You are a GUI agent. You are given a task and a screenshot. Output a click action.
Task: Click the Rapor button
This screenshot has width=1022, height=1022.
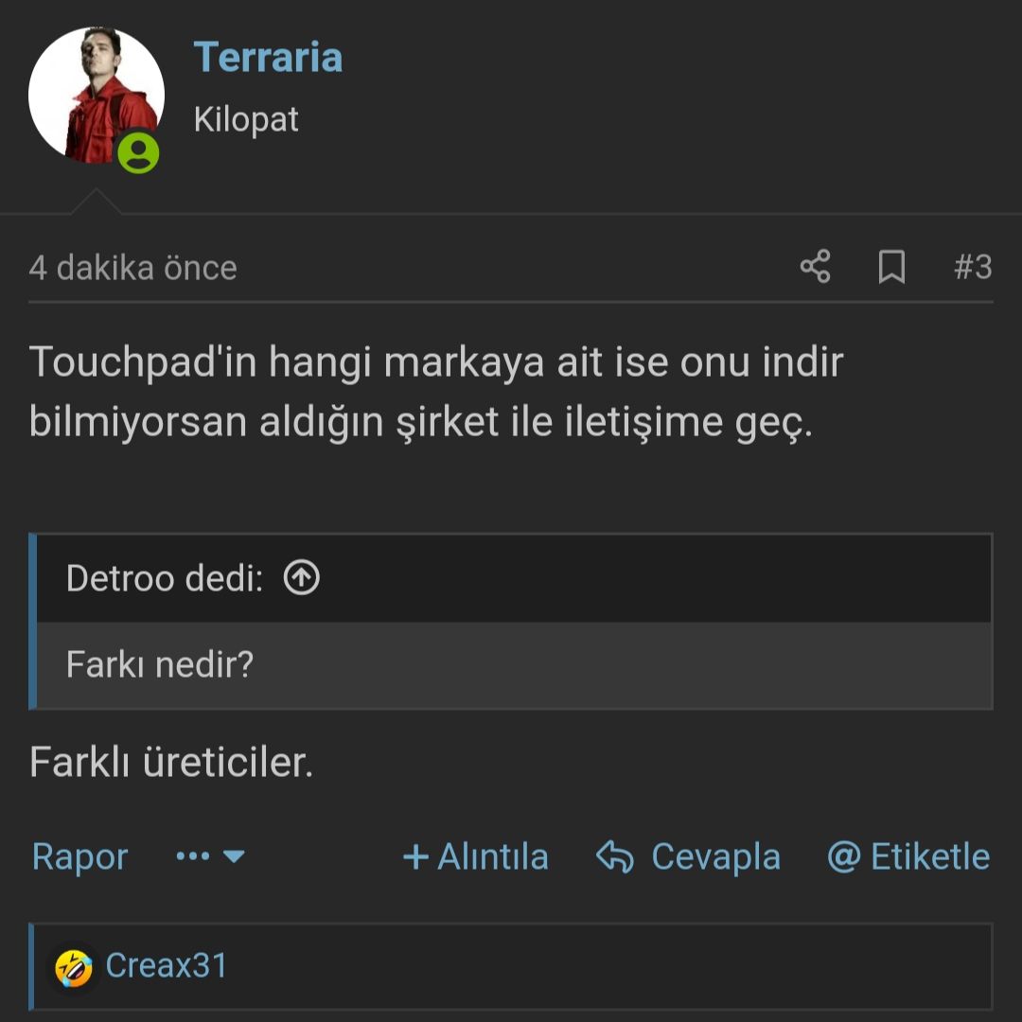(x=79, y=857)
